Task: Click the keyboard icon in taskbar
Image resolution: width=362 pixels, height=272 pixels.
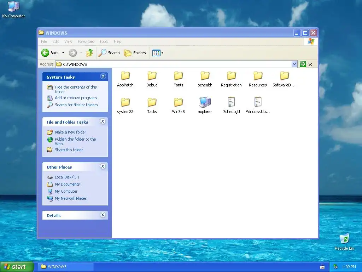Action: point(322,267)
